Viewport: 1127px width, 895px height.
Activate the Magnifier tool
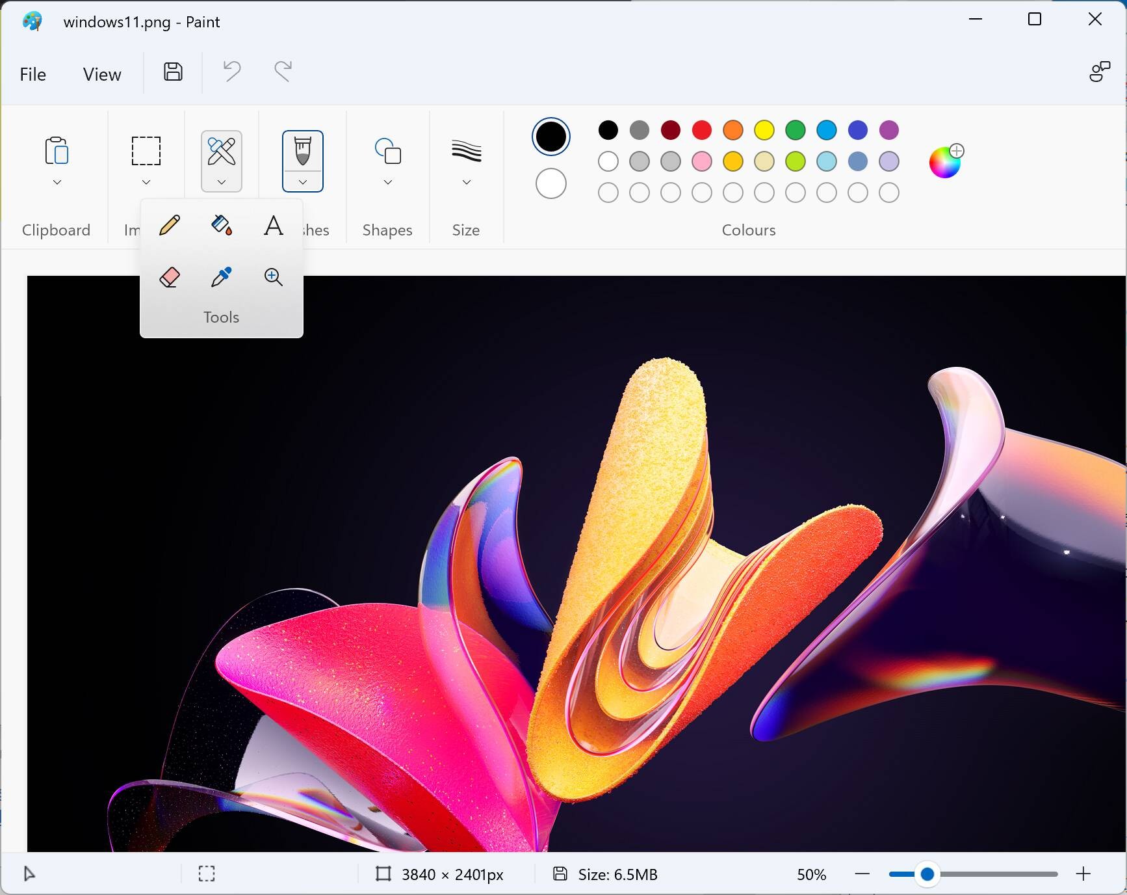274,278
